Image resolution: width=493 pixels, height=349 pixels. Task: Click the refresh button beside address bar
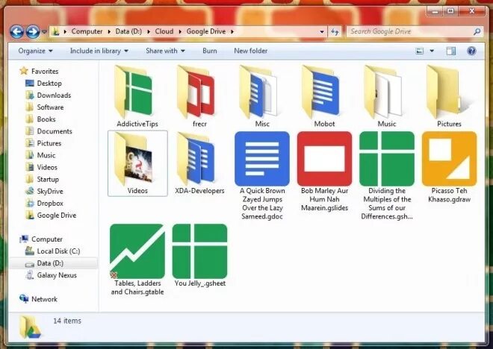pyautogui.click(x=335, y=31)
